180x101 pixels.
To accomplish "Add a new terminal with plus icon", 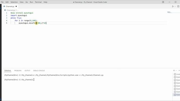I will pyautogui.click(x=174, y=70).
